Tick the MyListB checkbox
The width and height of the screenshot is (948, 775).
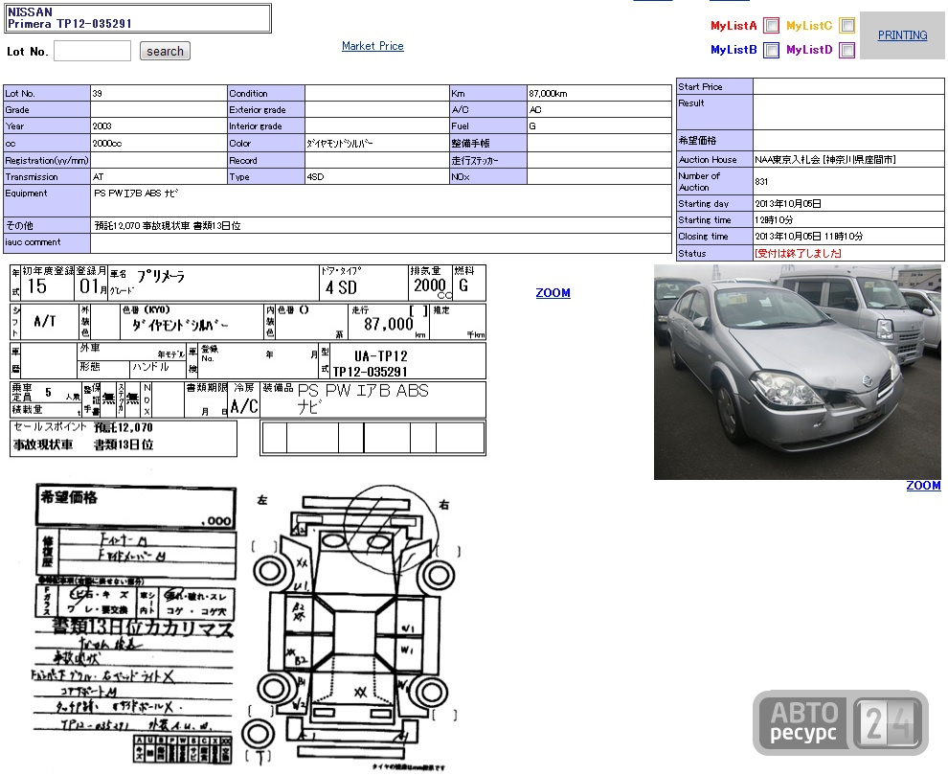(x=771, y=50)
